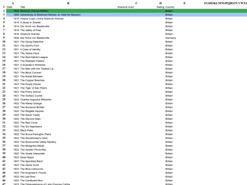
Task: Click 'A Study in Scarlet' cell
Action: [x=30, y=22]
